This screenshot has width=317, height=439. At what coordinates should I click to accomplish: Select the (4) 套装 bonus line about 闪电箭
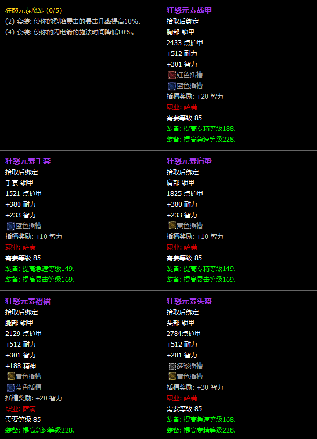[x=70, y=32]
